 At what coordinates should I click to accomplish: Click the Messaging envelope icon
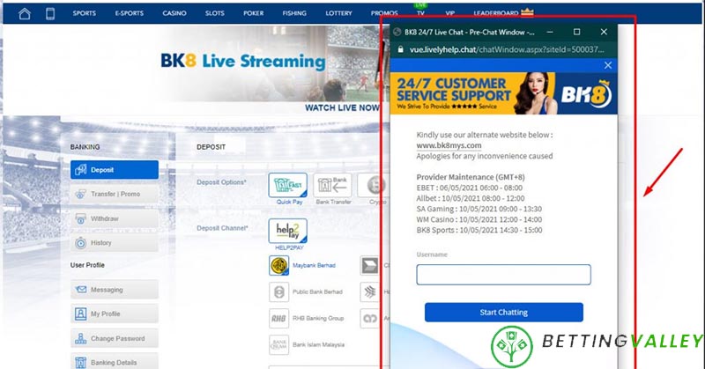81,290
